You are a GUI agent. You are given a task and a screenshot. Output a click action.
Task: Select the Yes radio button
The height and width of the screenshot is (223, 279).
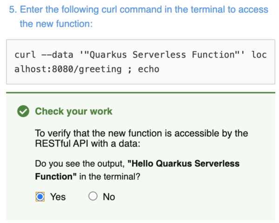[x=40, y=197]
